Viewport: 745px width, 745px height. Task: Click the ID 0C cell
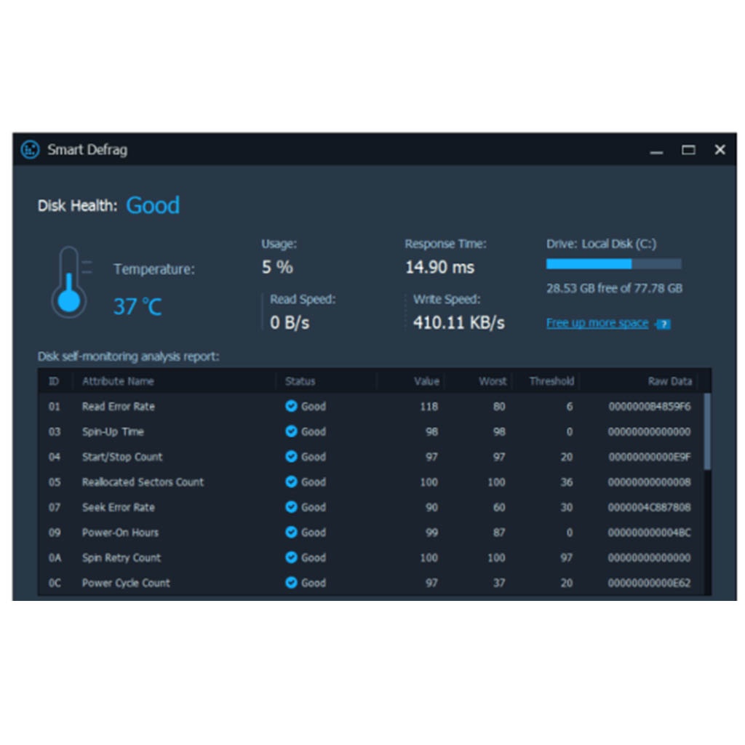point(55,583)
